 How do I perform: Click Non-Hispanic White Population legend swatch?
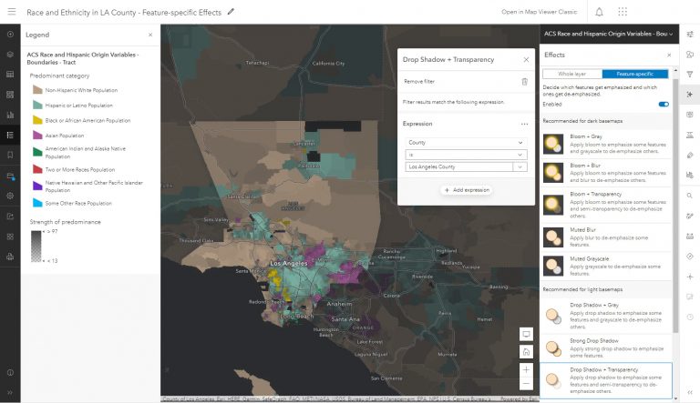click(37, 89)
